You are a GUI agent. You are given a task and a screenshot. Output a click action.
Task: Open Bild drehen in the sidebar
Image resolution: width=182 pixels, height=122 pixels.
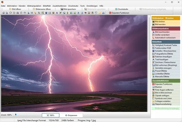(x=161, y=22)
